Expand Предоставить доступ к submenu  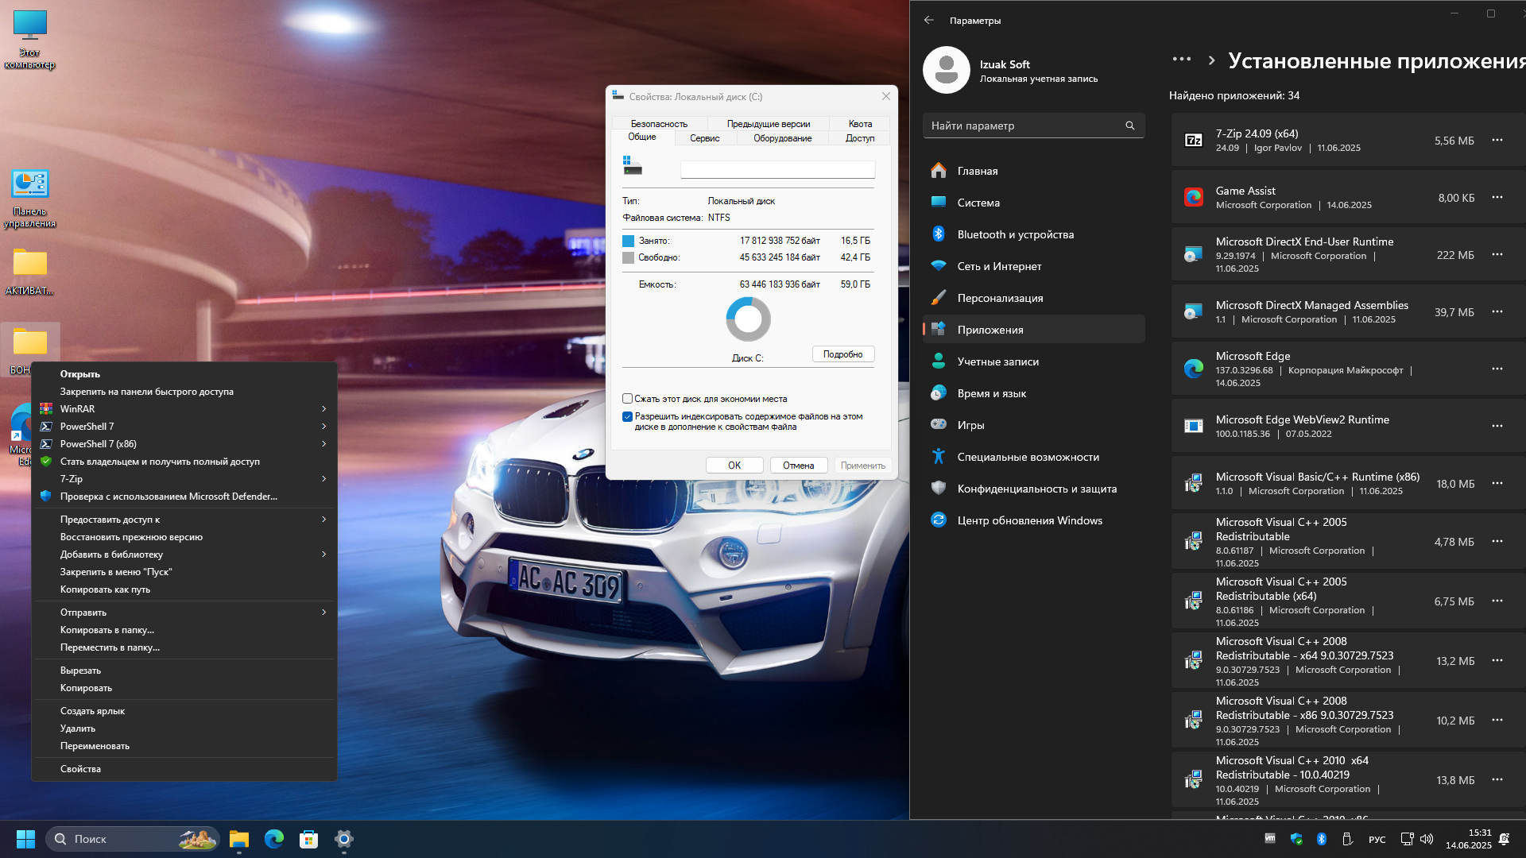323,520
